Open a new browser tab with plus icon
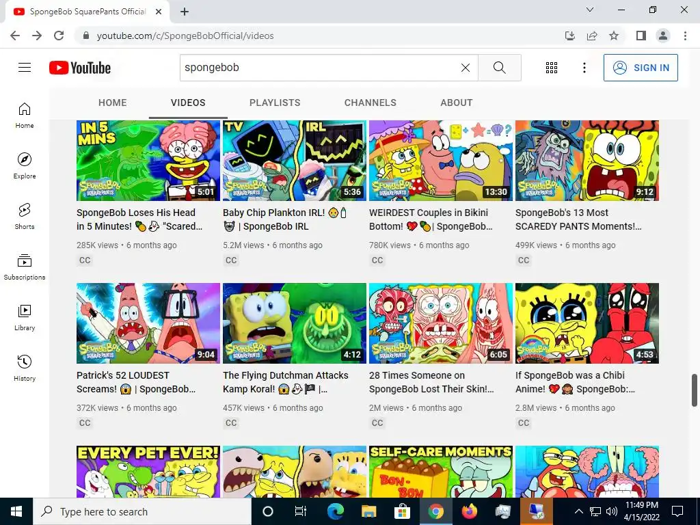Screen dimensions: 700x525 (185, 12)
